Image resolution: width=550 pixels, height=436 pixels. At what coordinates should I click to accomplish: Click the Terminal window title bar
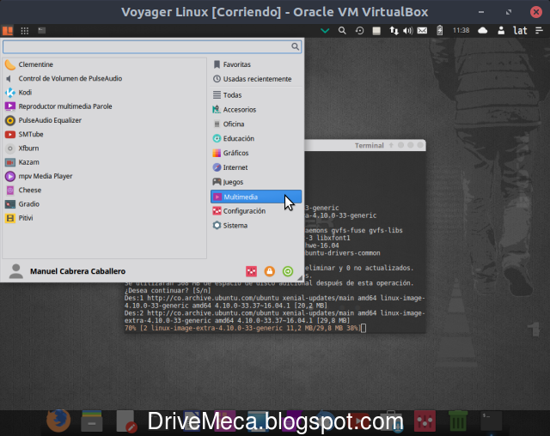tap(365, 145)
